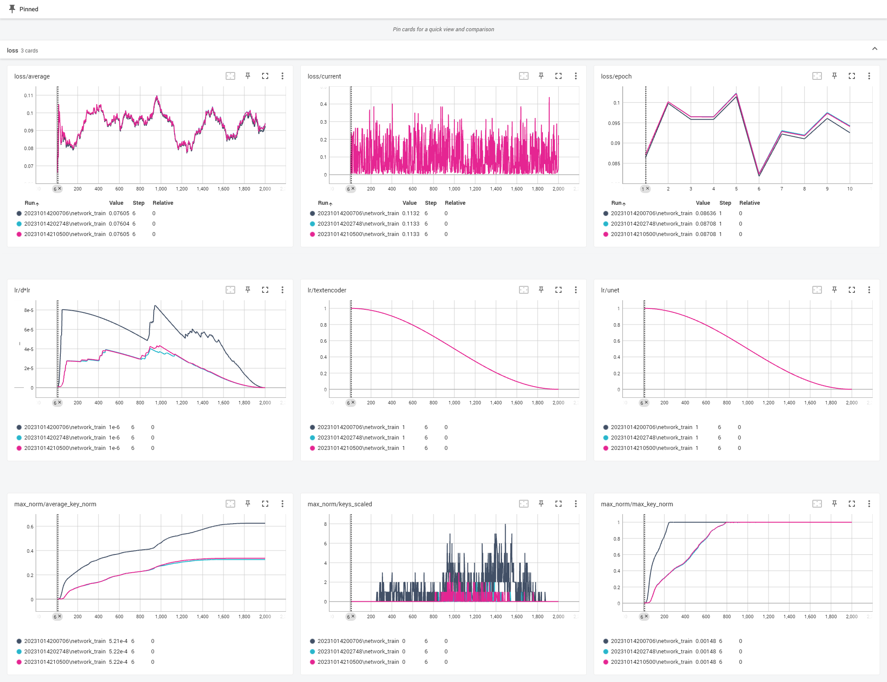Screen dimensions: 887x682
Task: Collapse the loss card group chevron
Action: coord(875,49)
